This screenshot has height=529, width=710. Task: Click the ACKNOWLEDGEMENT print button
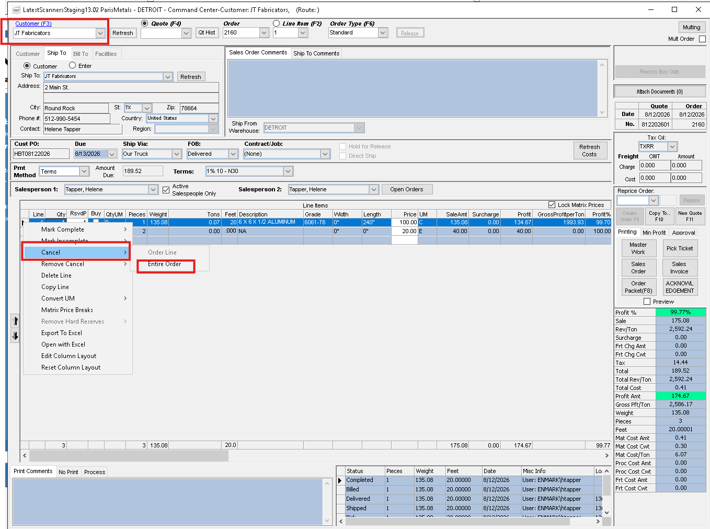(680, 287)
